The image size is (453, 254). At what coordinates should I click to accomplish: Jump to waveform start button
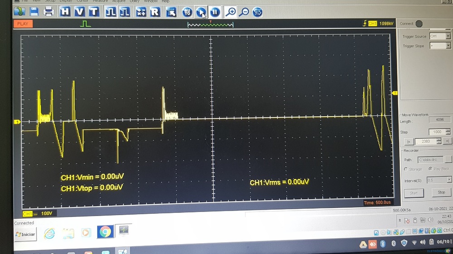409,141
